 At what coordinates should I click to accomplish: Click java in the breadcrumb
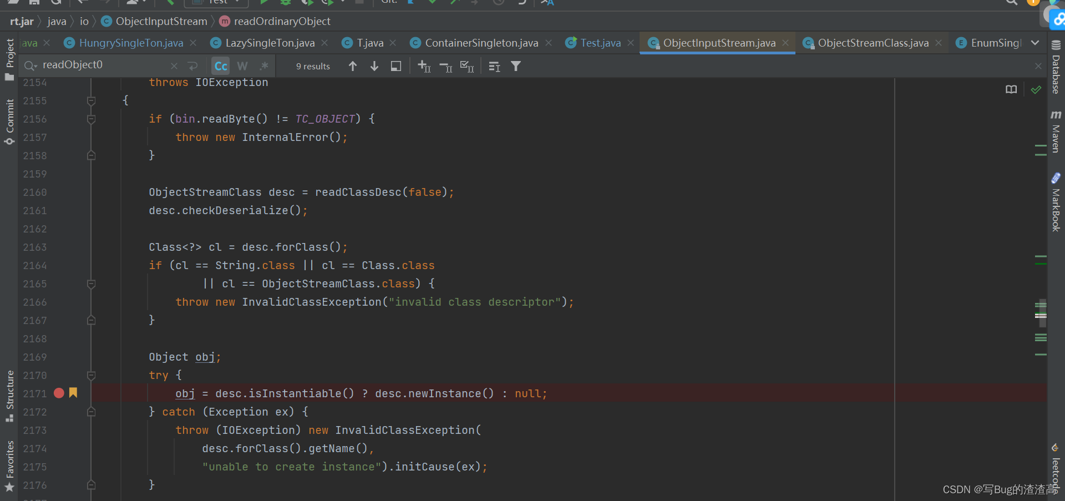click(57, 21)
